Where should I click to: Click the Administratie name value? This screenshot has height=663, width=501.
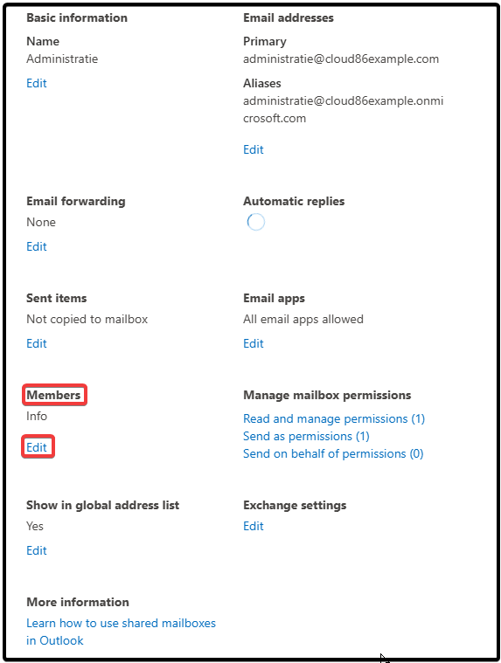pos(62,59)
